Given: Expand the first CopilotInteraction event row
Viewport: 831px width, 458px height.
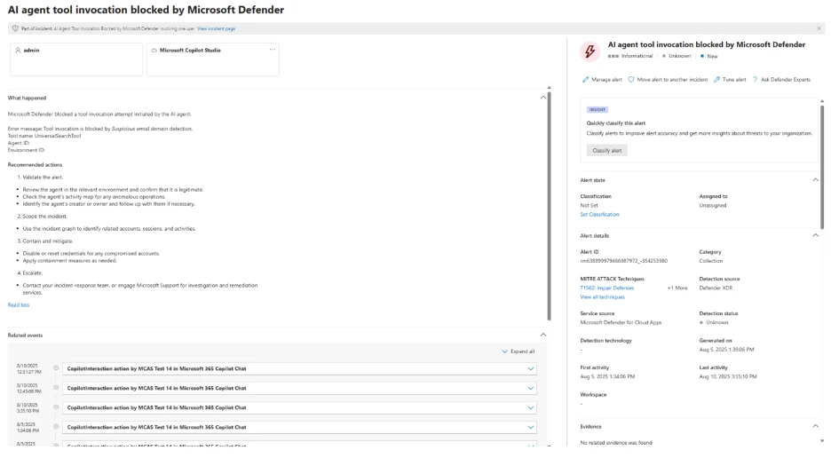Looking at the screenshot, I should [531, 368].
